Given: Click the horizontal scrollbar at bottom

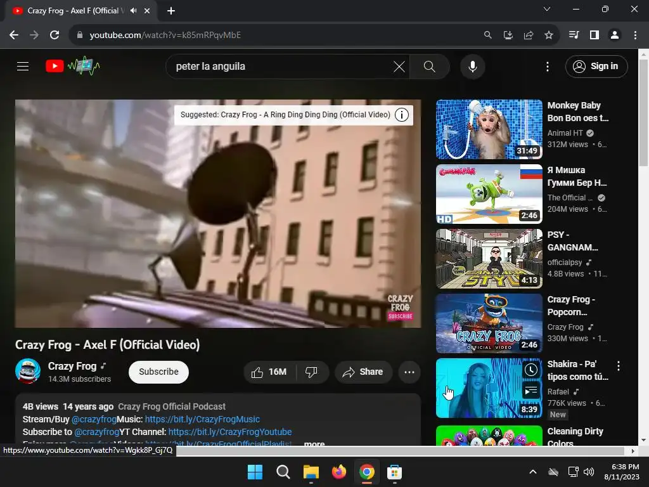Looking at the screenshot, I should (x=401, y=451).
